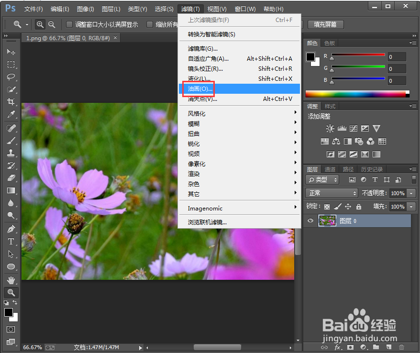Click the delete layer trash button

click(x=401, y=347)
